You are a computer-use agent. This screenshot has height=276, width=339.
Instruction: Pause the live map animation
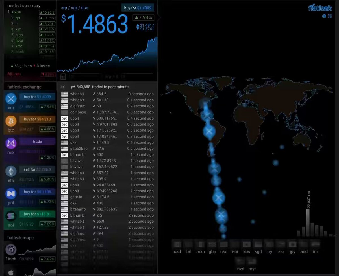[x=330, y=16]
